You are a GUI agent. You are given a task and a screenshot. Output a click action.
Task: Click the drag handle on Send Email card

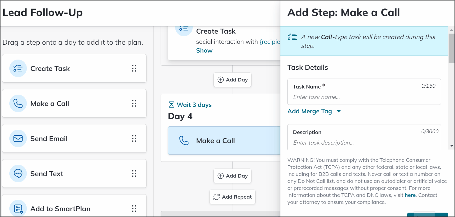(x=134, y=138)
